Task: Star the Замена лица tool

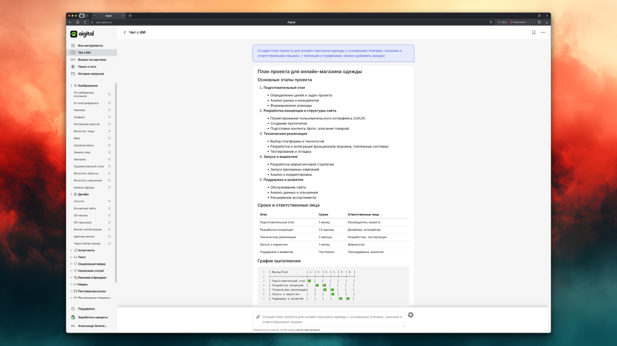Action: point(109,152)
